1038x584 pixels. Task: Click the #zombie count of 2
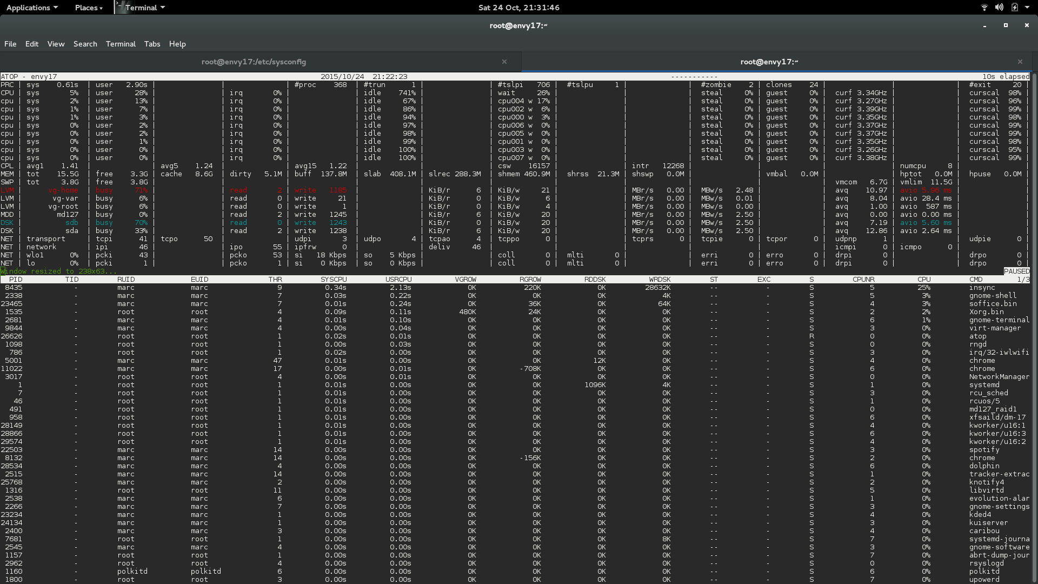point(727,85)
